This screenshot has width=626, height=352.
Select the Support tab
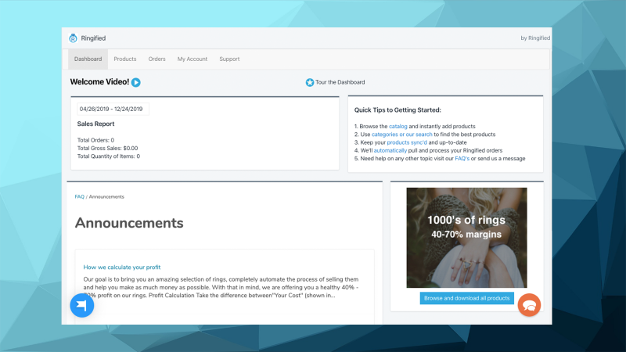tap(229, 59)
